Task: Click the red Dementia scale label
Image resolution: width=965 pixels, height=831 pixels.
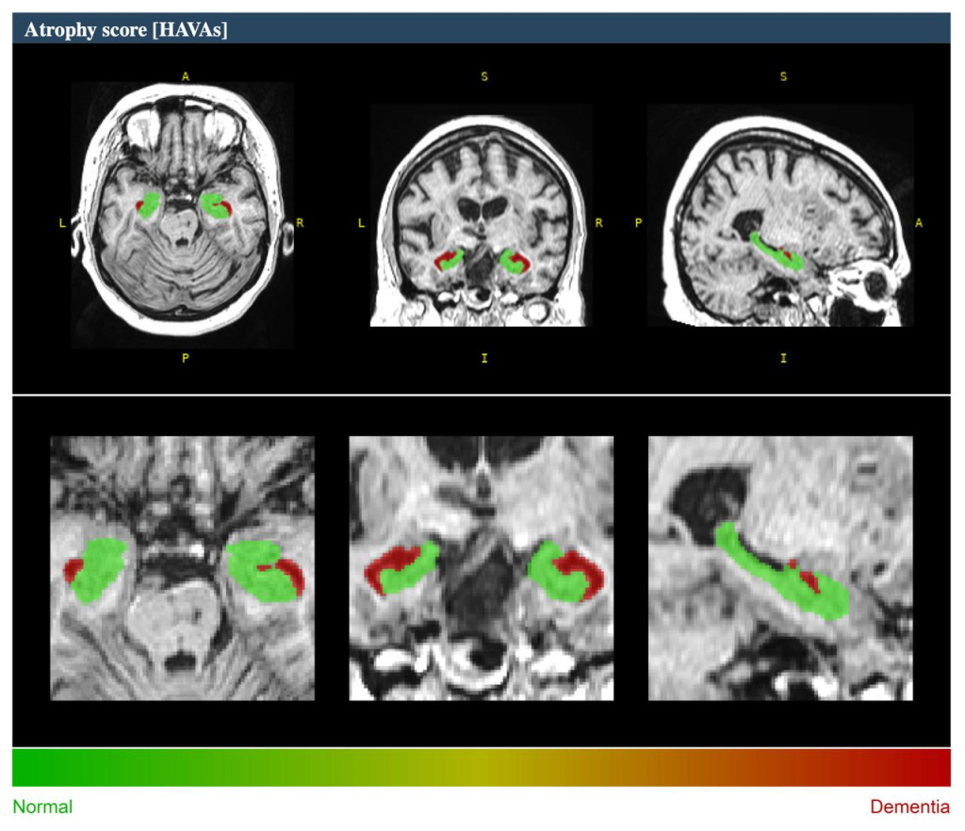Action: (x=909, y=807)
